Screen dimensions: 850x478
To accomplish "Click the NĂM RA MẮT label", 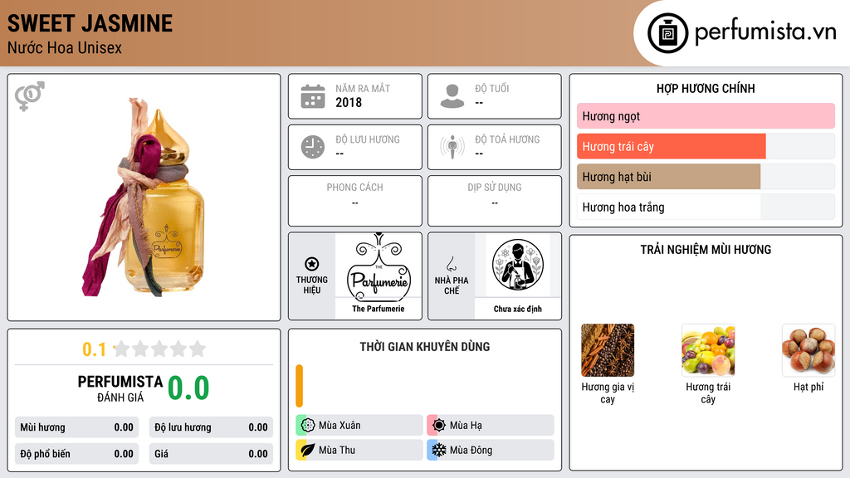I will (x=363, y=88).
